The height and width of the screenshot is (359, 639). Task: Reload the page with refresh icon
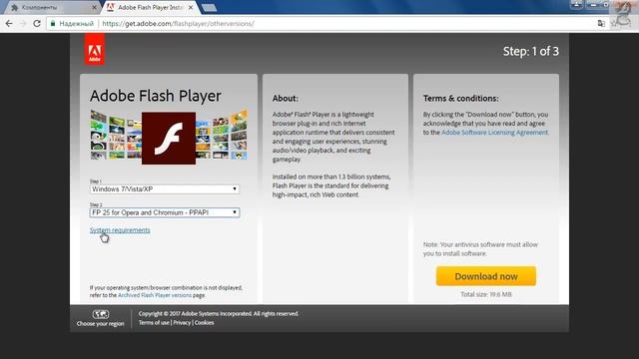click(x=37, y=24)
